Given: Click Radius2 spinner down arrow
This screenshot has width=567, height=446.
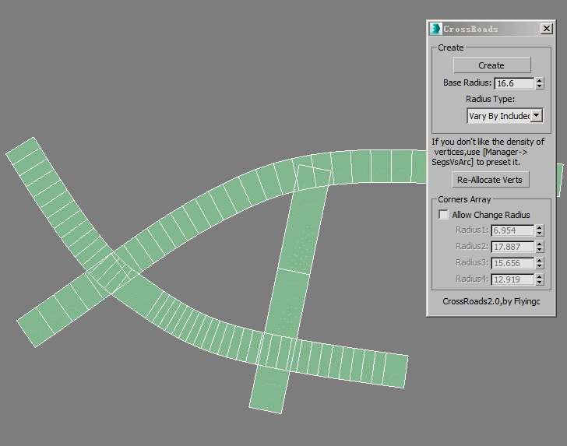Looking at the screenshot, I should click(540, 249).
